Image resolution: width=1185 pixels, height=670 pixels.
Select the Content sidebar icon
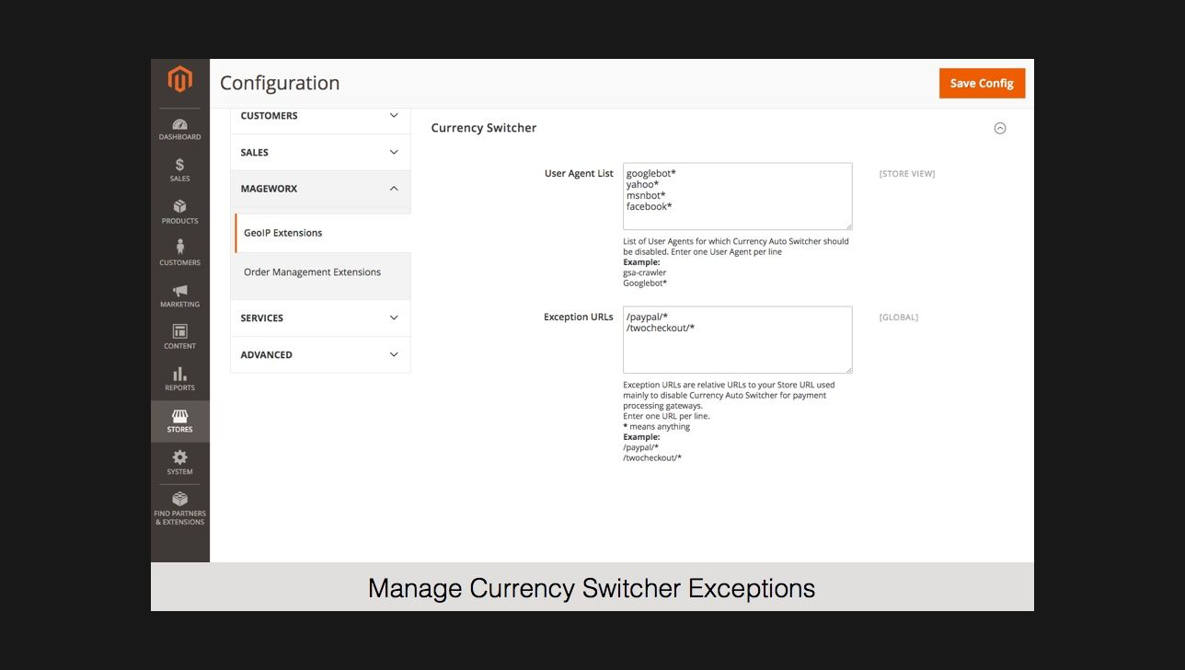179,333
